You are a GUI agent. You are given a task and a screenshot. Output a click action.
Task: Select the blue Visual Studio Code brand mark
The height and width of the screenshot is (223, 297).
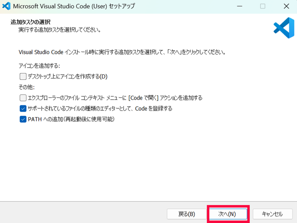point(284,28)
